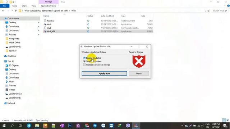Open Videos under This PC
Viewport: 230px width, 129px height.
click(12, 90)
